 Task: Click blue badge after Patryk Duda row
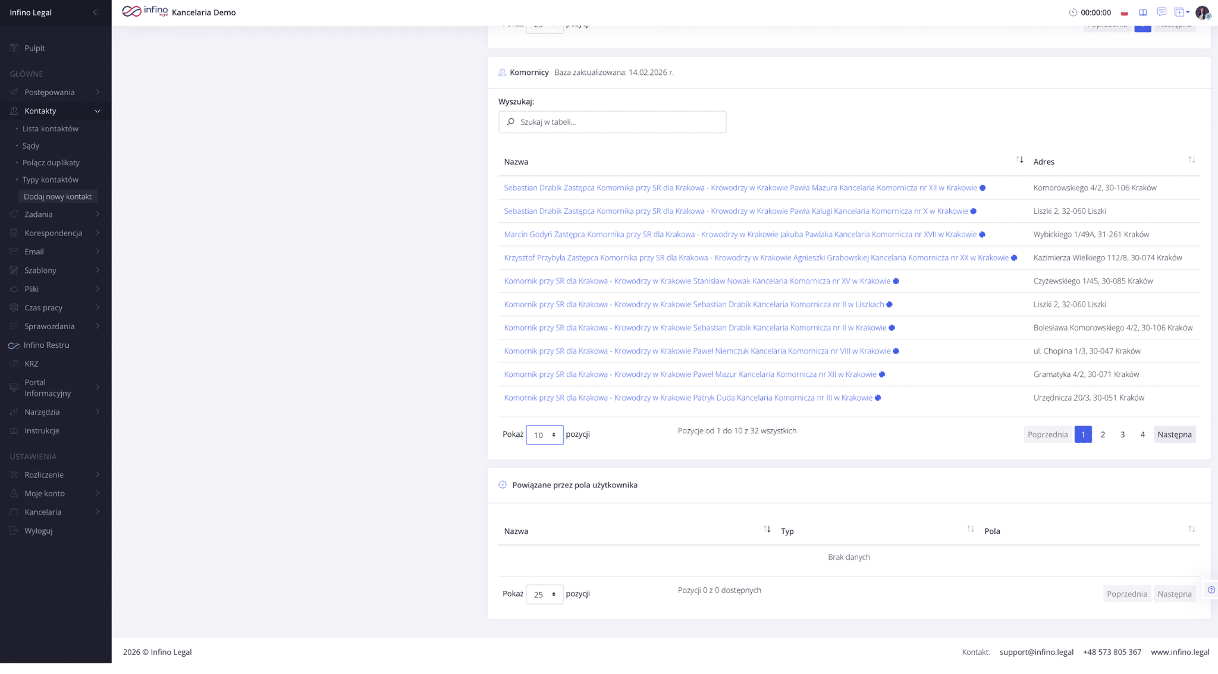point(878,398)
